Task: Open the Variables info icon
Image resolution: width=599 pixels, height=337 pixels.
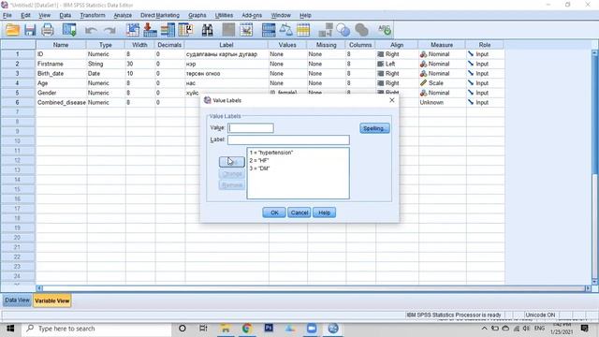Action: click(168, 30)
